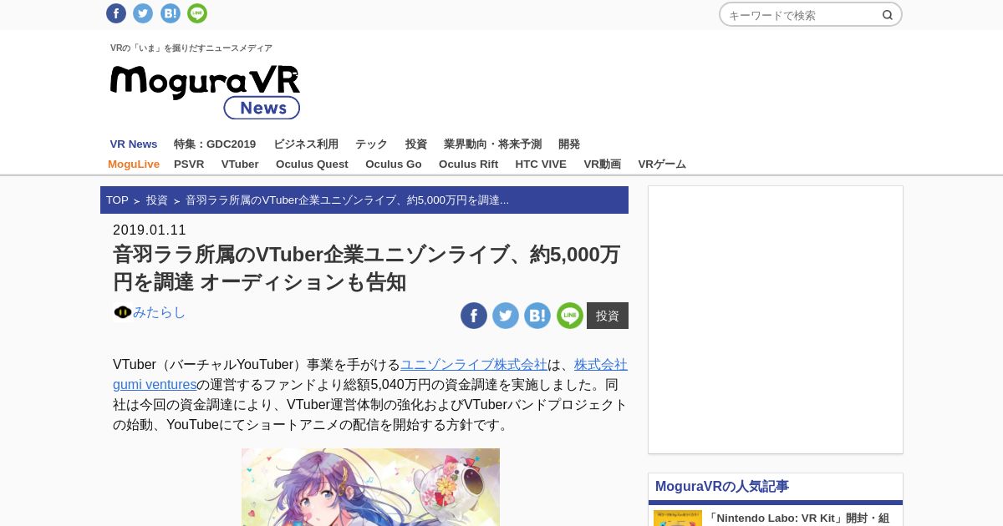Screen dimensions: 1003x526
Task: Open author みたらし profile link
Action: click(159, 312)
